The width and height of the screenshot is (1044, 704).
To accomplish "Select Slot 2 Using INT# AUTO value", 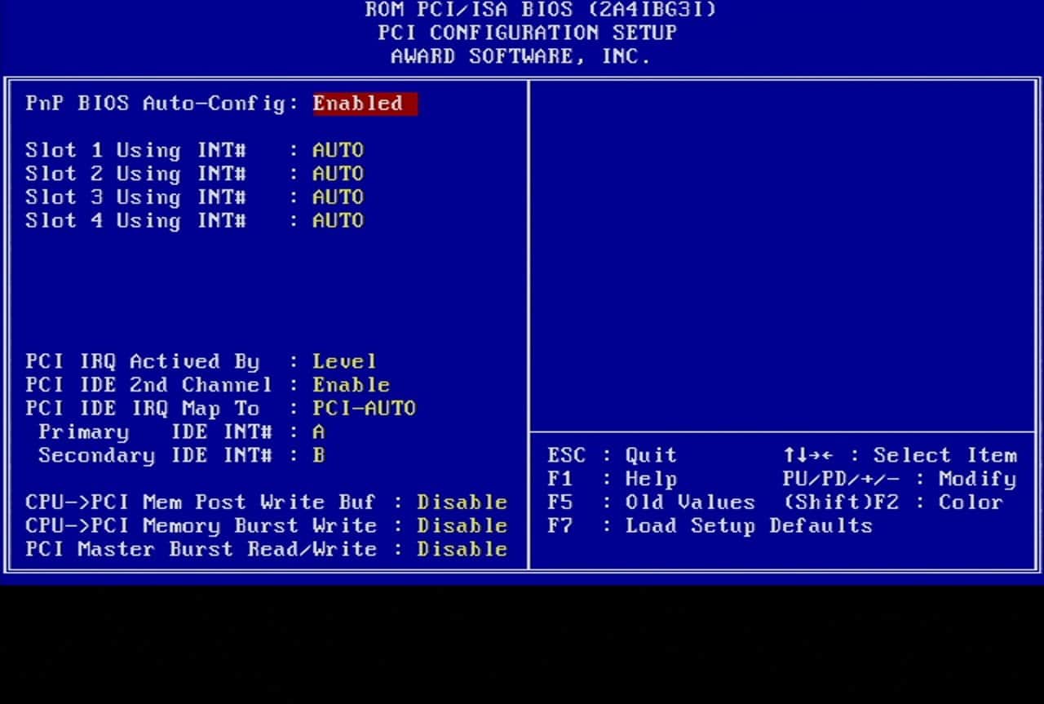I will point(338,174).
